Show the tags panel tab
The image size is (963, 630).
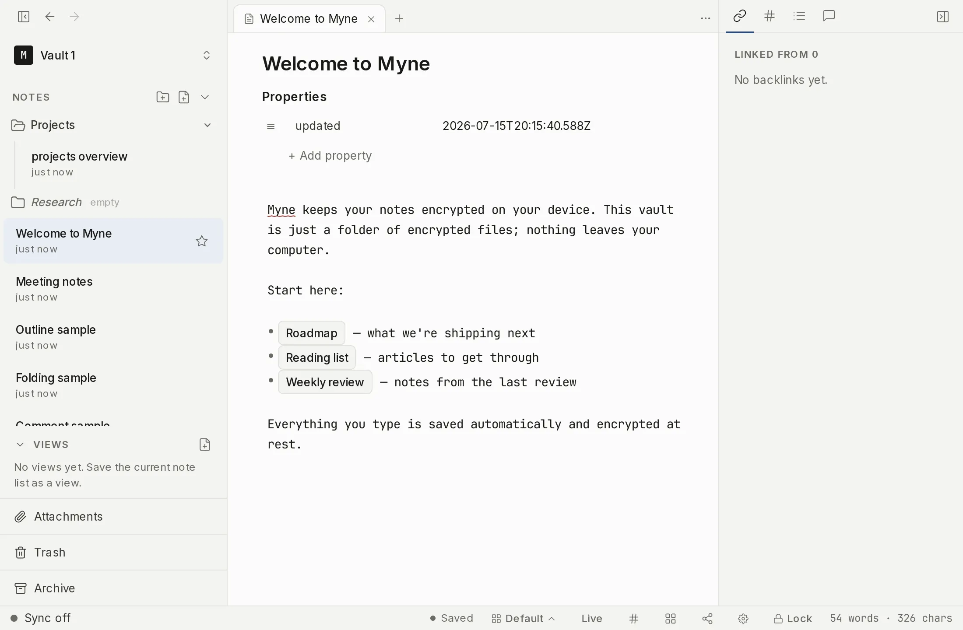coord(770,16)
